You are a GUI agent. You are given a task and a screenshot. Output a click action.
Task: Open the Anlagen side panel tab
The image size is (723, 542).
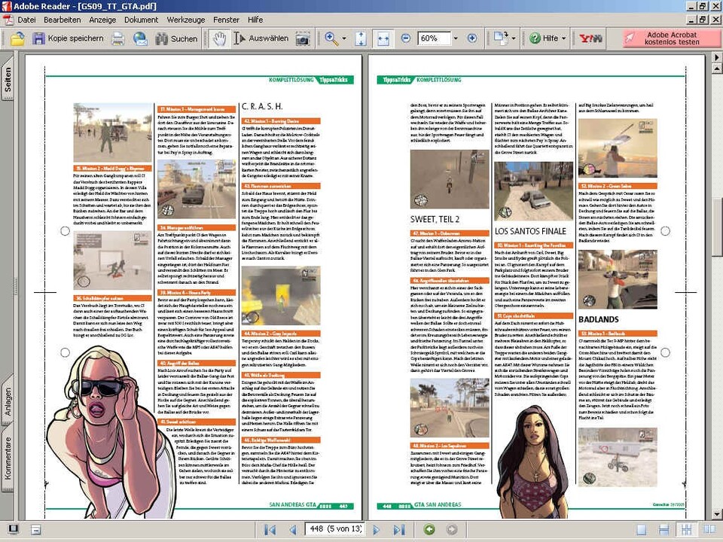(8, 400)
